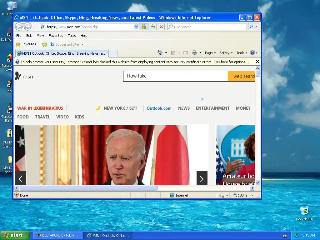Open the FOOD section link
This screenshot has width=320, height=240.
click(23, 117)
